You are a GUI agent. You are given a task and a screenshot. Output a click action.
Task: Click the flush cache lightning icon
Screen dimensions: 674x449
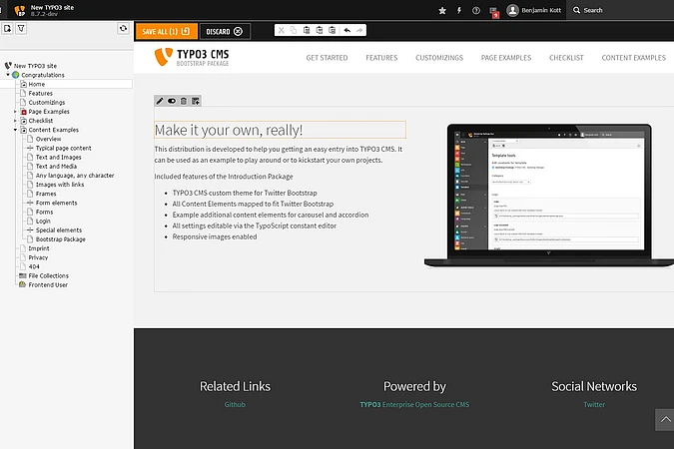point(459,10)
